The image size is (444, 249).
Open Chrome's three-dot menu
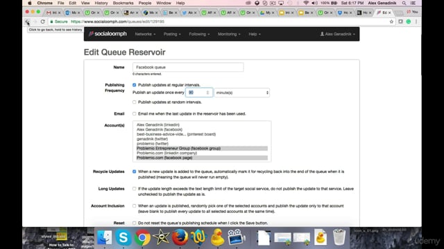(416, 21)
